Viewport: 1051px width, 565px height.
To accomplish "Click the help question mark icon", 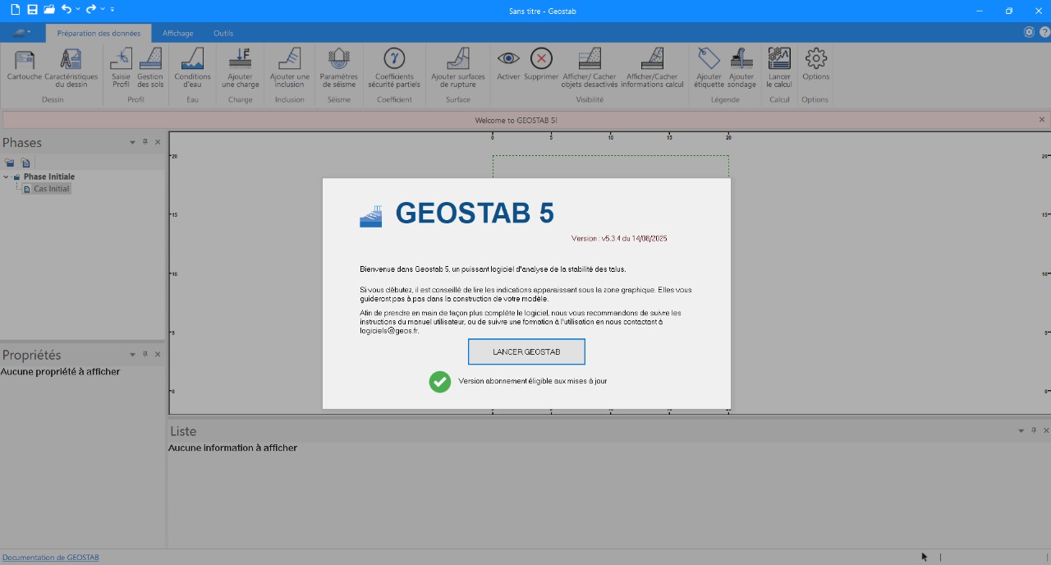I will (1044, 32).
